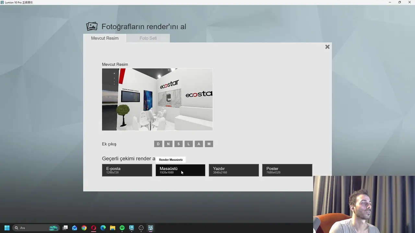Toggle the D extra output
This screenshot has height=233, width=415.
158,144
